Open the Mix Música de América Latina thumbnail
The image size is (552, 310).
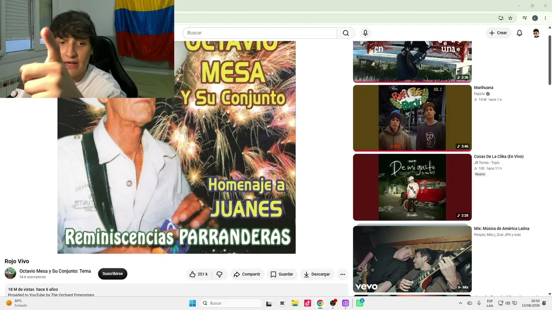point(412,259)
